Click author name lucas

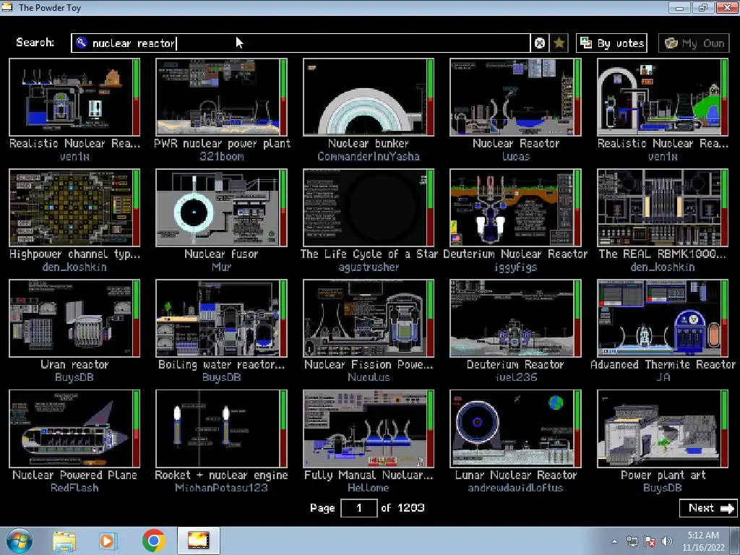(515, 156)
